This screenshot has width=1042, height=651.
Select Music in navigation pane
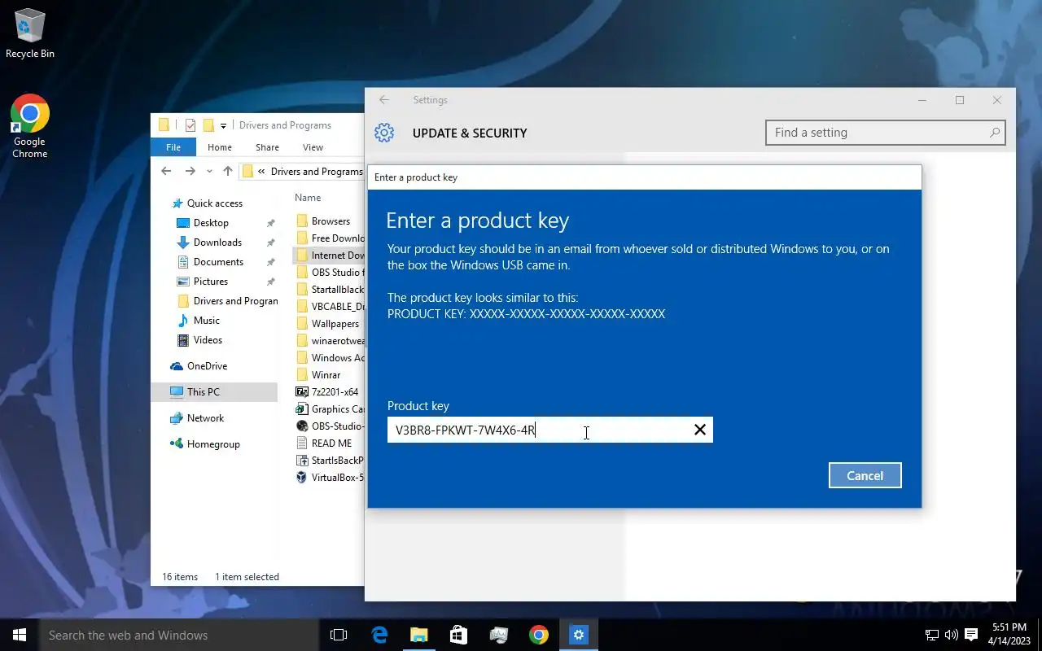click(x=207, y=321)
